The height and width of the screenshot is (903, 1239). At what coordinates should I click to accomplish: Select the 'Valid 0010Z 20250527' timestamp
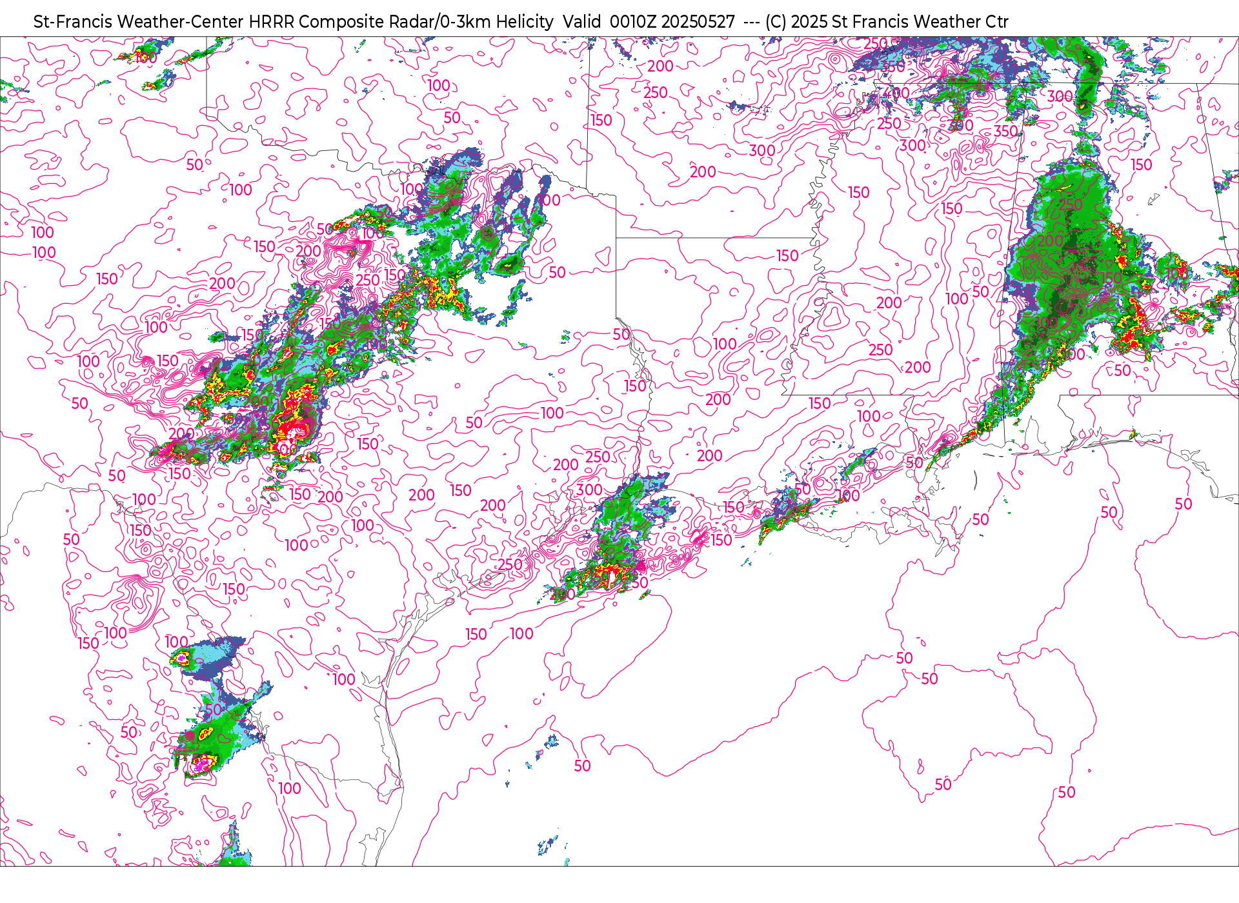pos(649,22)
